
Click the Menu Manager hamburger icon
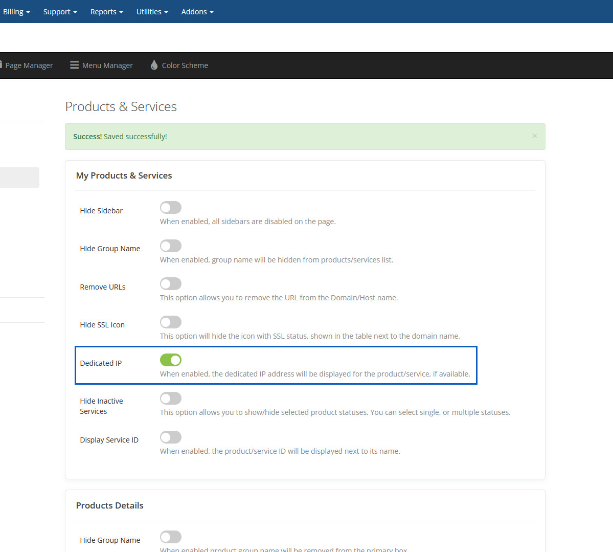[x=74, y=65]
